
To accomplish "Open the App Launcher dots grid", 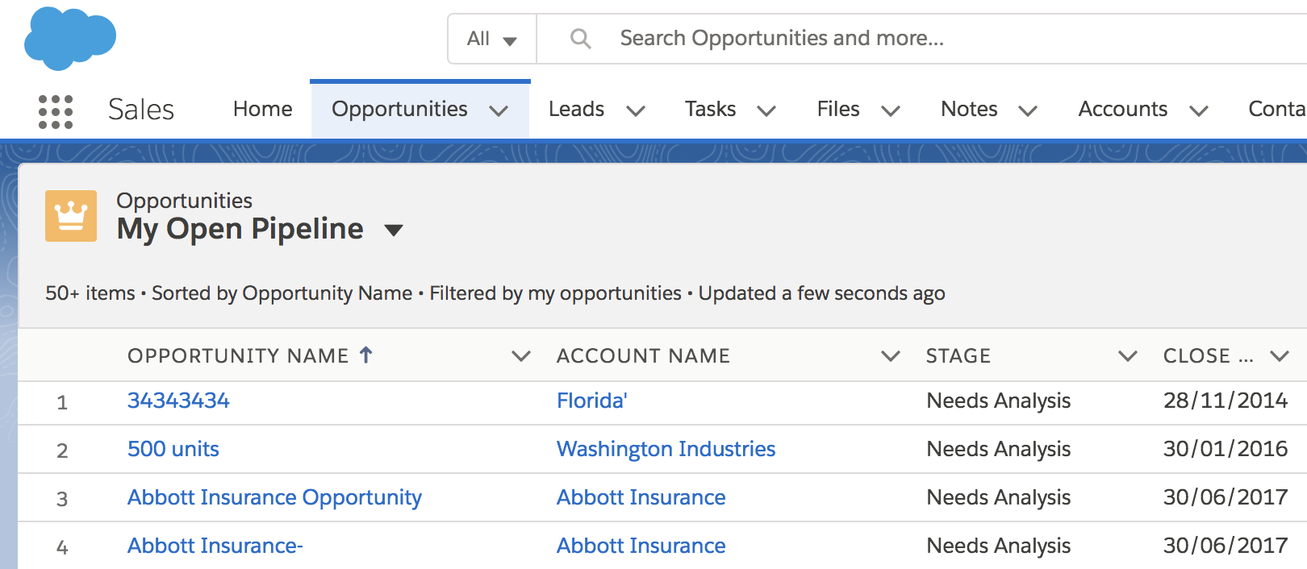I will pos(56,111).
